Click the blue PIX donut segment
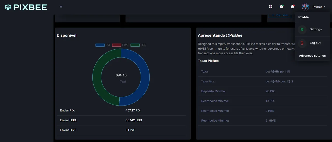The image size is (332, 142). point(145,78)
